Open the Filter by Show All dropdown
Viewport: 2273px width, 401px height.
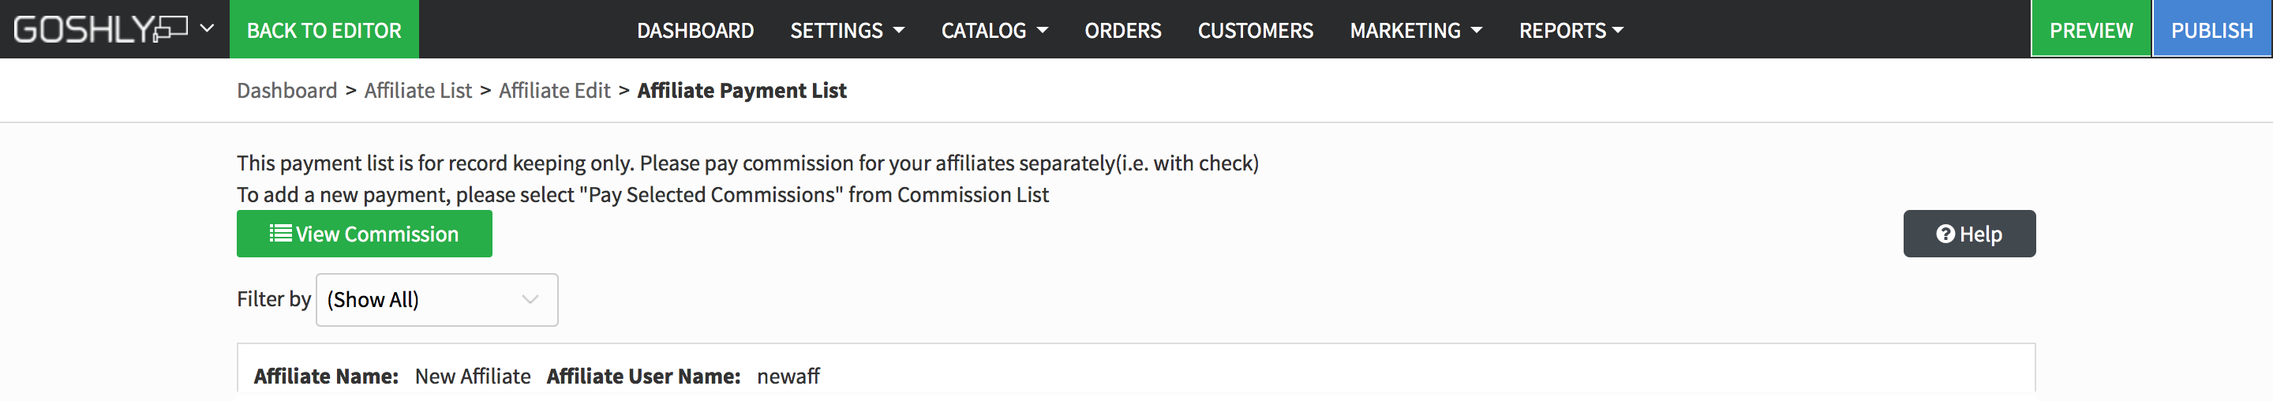(x=436, y=299)
